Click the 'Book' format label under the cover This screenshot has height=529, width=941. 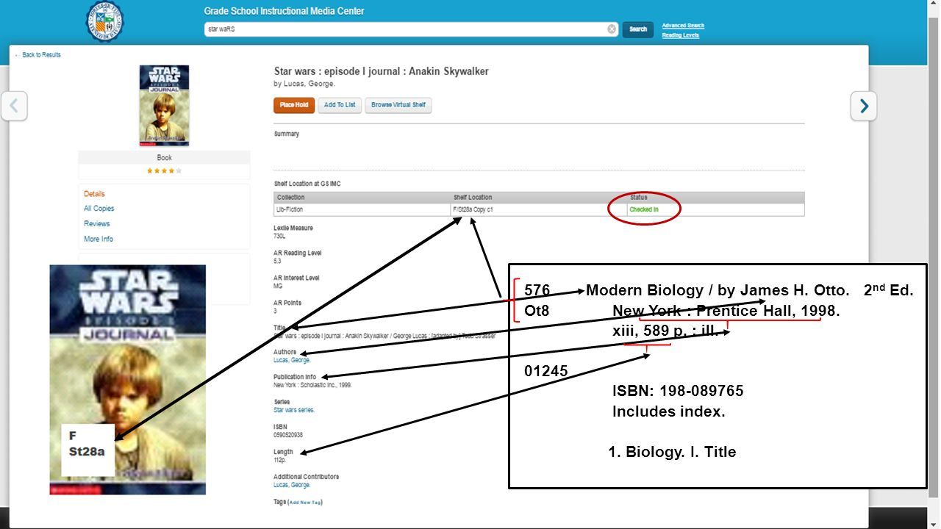(x=164, y=157)
